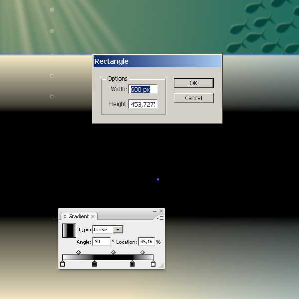Cancel the Rectangle dialog
299x299 pixels.
coord(193,98)
